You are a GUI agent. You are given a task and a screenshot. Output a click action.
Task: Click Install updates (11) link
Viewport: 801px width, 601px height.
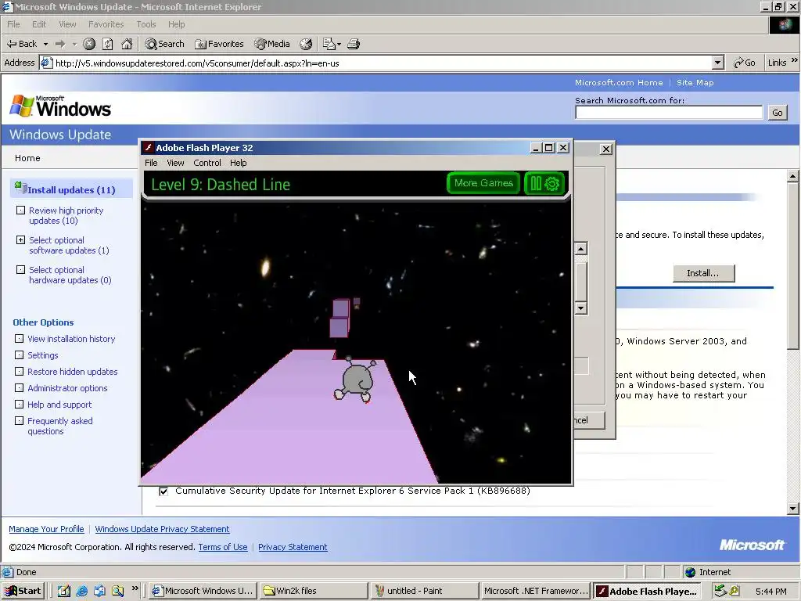[71, 189]
